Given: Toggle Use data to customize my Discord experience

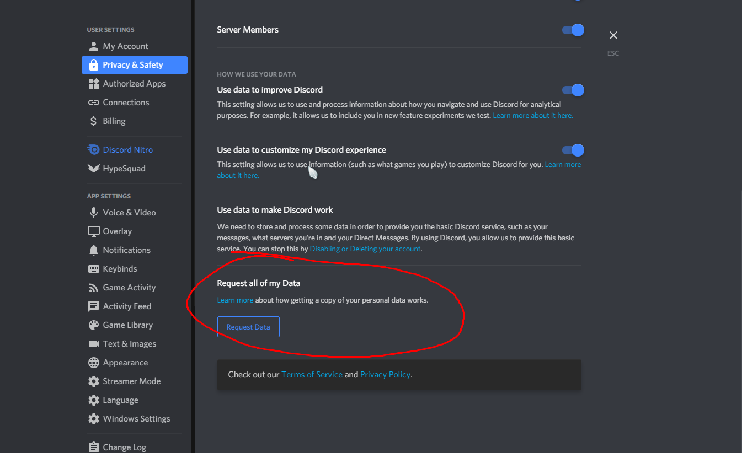Looking at the screenshot, I should coord(573,150).
